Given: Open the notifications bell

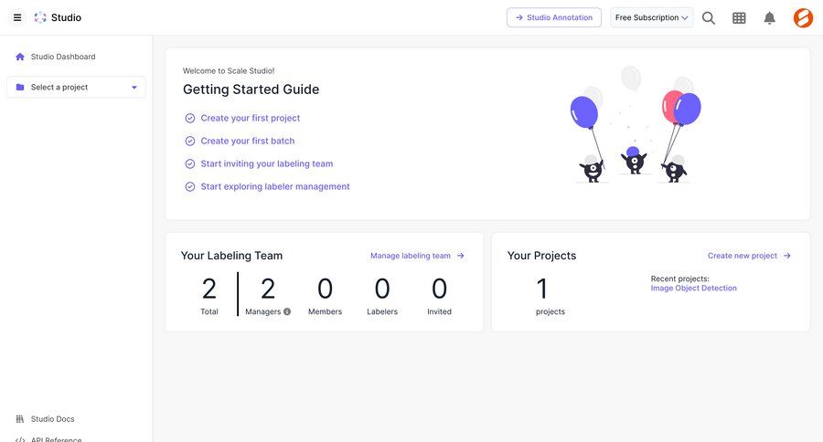Looking at the screenshot, I should (x=769, y=18).
